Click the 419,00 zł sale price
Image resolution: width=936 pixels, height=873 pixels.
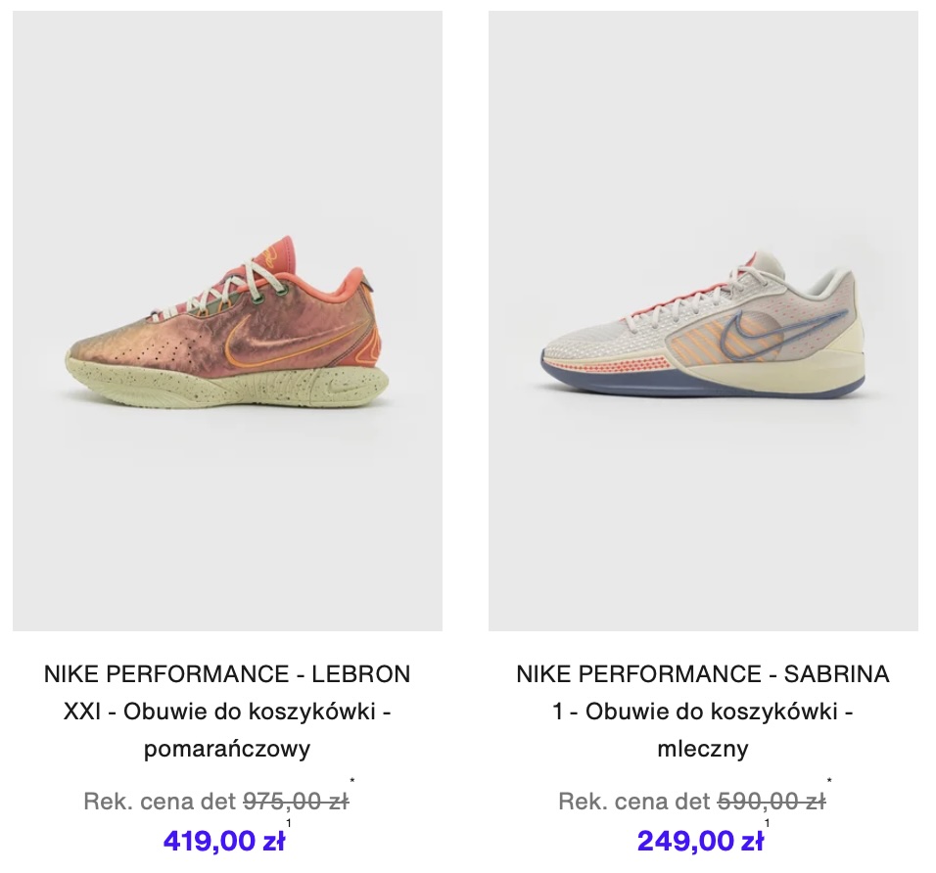(x=224, y=842)
